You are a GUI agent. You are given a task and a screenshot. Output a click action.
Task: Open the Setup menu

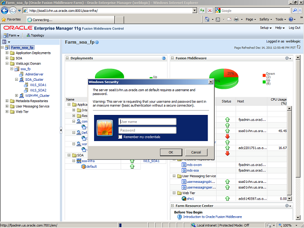[266, 28]
